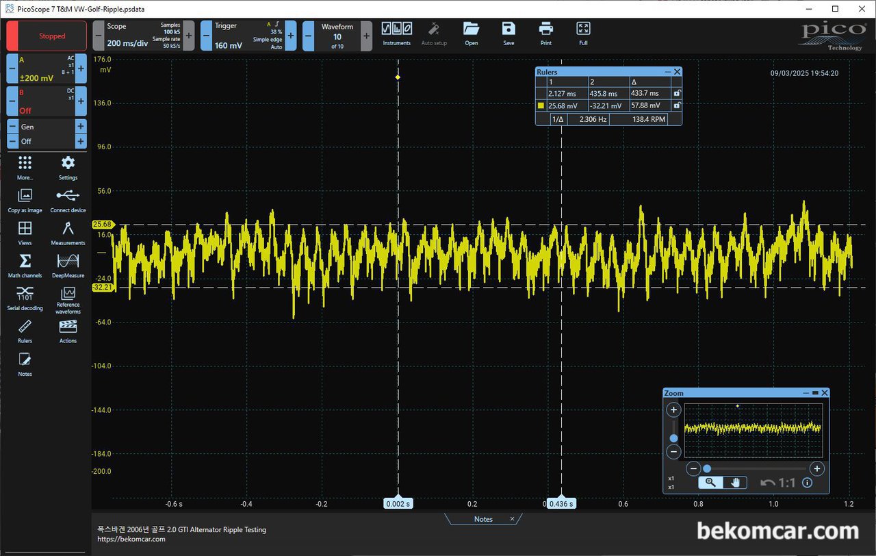Decrease channel A range with minus
The image size is (876, 556).
(12, 68)
